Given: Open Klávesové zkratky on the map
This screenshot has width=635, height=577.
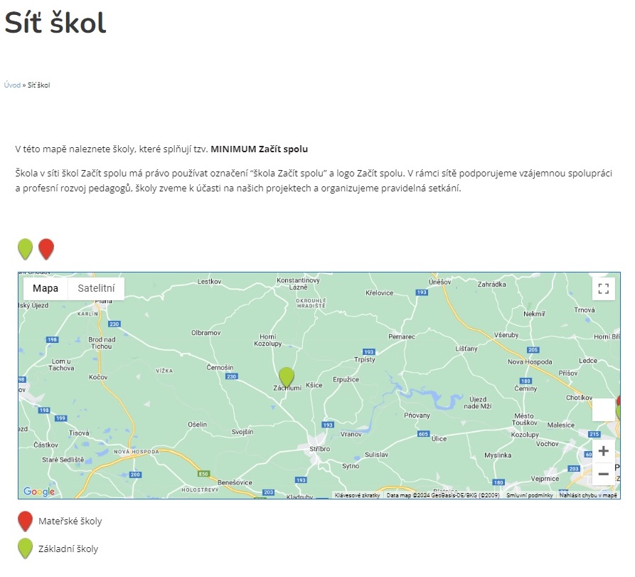Looking at the screenshot, I should point(357,495).
